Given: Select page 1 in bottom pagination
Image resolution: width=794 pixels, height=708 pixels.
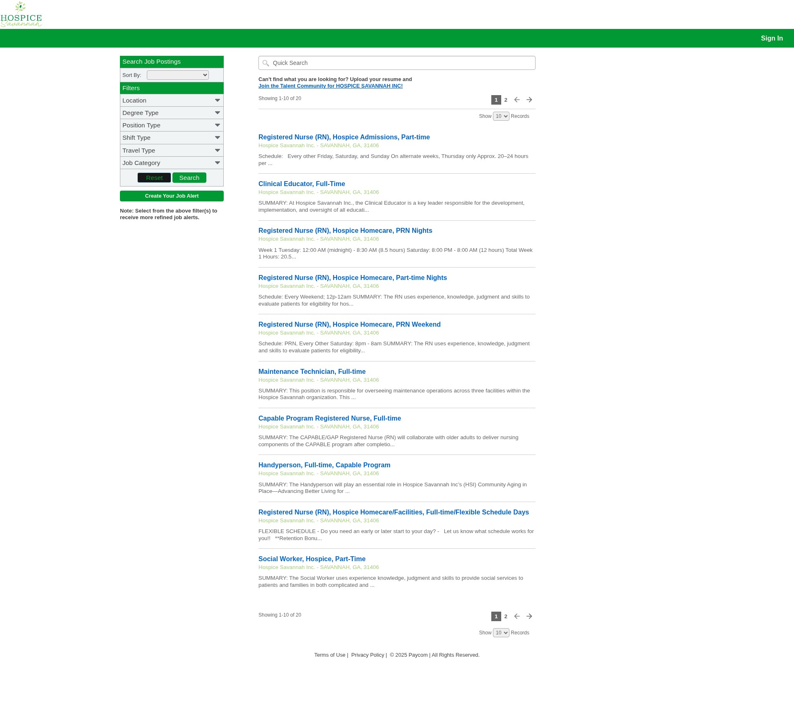Looking at the screenshot, I should (496, 616).
